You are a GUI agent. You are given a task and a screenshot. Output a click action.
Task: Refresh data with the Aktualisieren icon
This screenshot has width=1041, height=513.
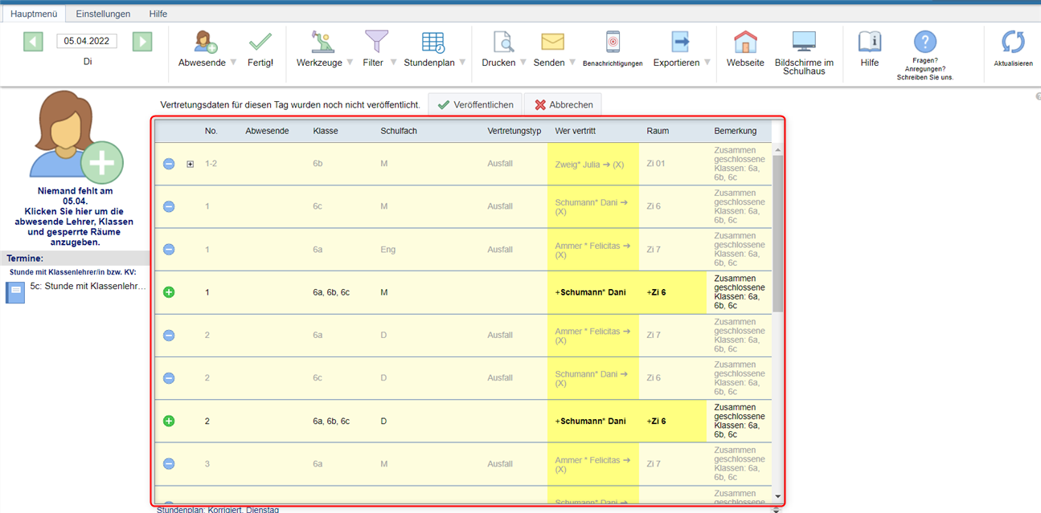pos(1013,42)
